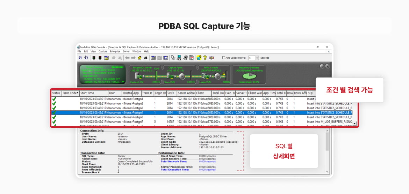Select the table row with transaction 1

(202, 99)
